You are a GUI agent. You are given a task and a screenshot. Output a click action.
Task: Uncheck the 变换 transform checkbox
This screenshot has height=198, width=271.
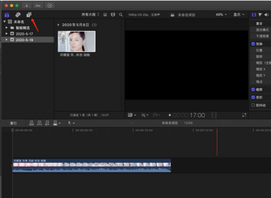click(x=253, y=44)
